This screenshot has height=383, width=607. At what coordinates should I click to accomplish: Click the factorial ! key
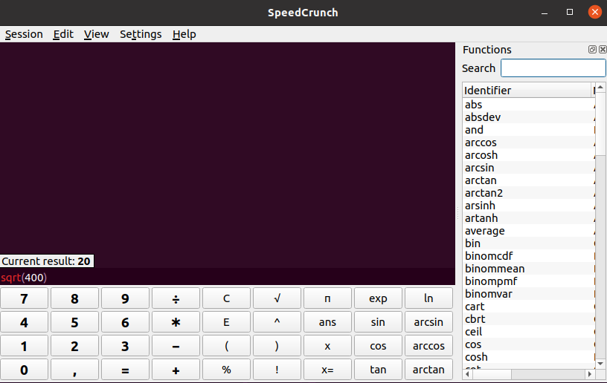277,370
